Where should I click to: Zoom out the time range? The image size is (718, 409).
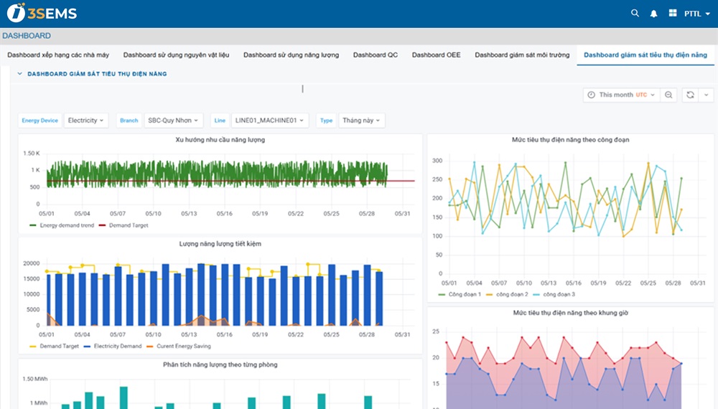click(x=668, y=95)
